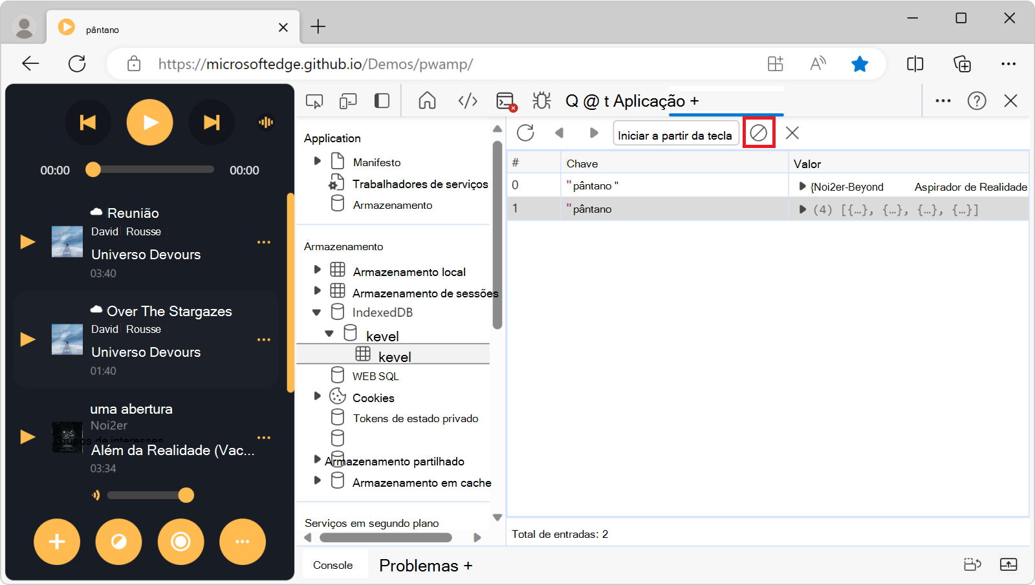Select the Aplicação tab

click(649, 101)
